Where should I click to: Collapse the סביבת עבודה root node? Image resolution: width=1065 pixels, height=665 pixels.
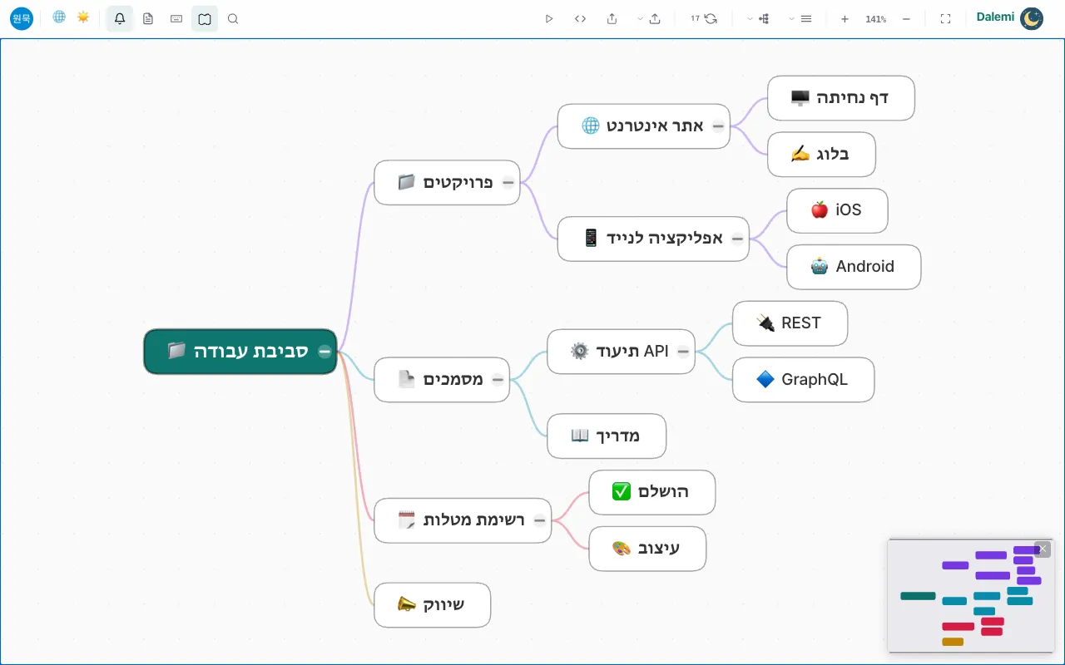point(324,352)
